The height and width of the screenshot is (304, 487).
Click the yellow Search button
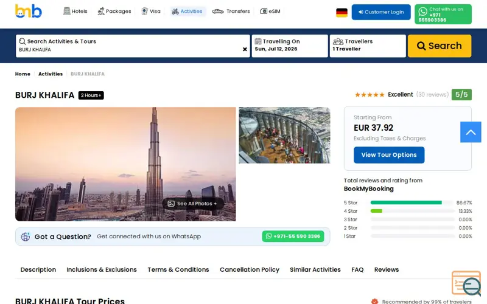[440, 46]
